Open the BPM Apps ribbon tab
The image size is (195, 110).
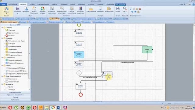91,5
